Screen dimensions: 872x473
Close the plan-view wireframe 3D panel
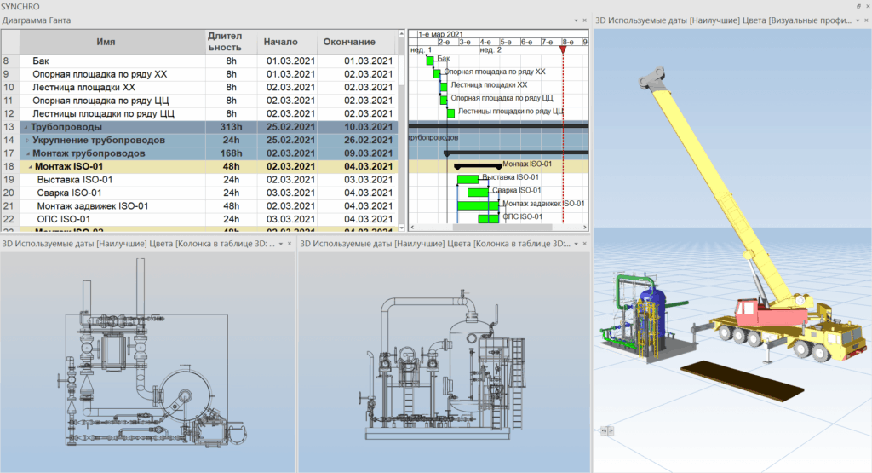pos(290,244)
